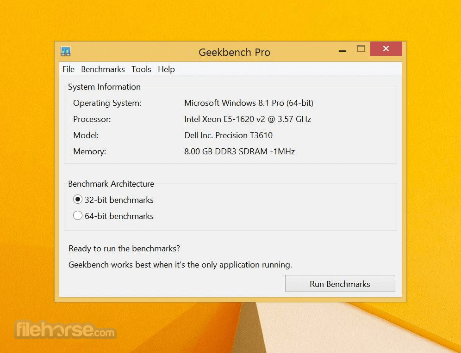Click the Geekbench Pro window title

(x=234, y=52)
